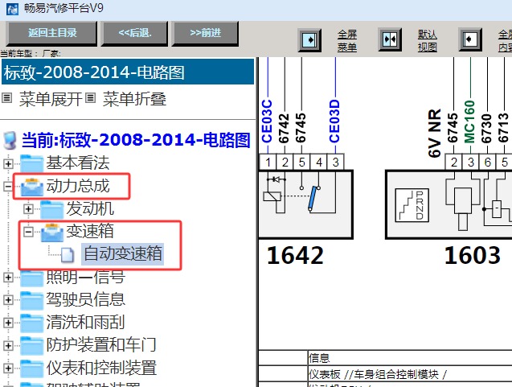Click the full-screen menu arrow icon
Image resolution: width=512 pixels, height=387 pixels.
309,40
